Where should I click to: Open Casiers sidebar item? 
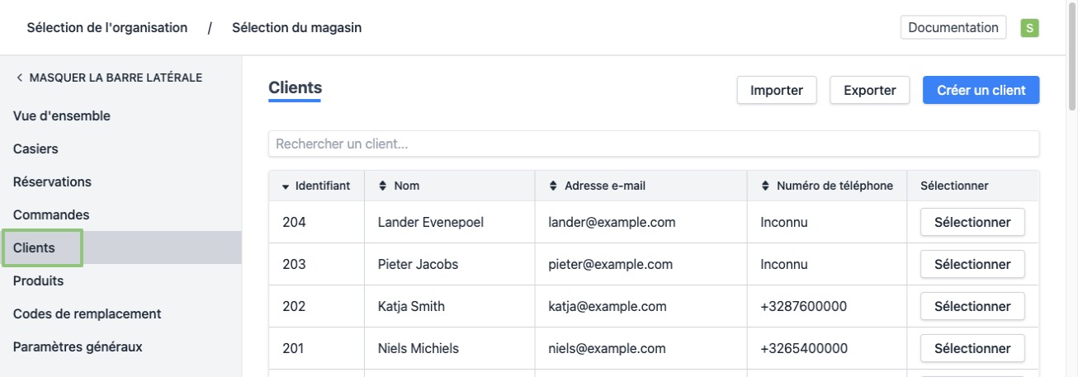tap(35, 149)
